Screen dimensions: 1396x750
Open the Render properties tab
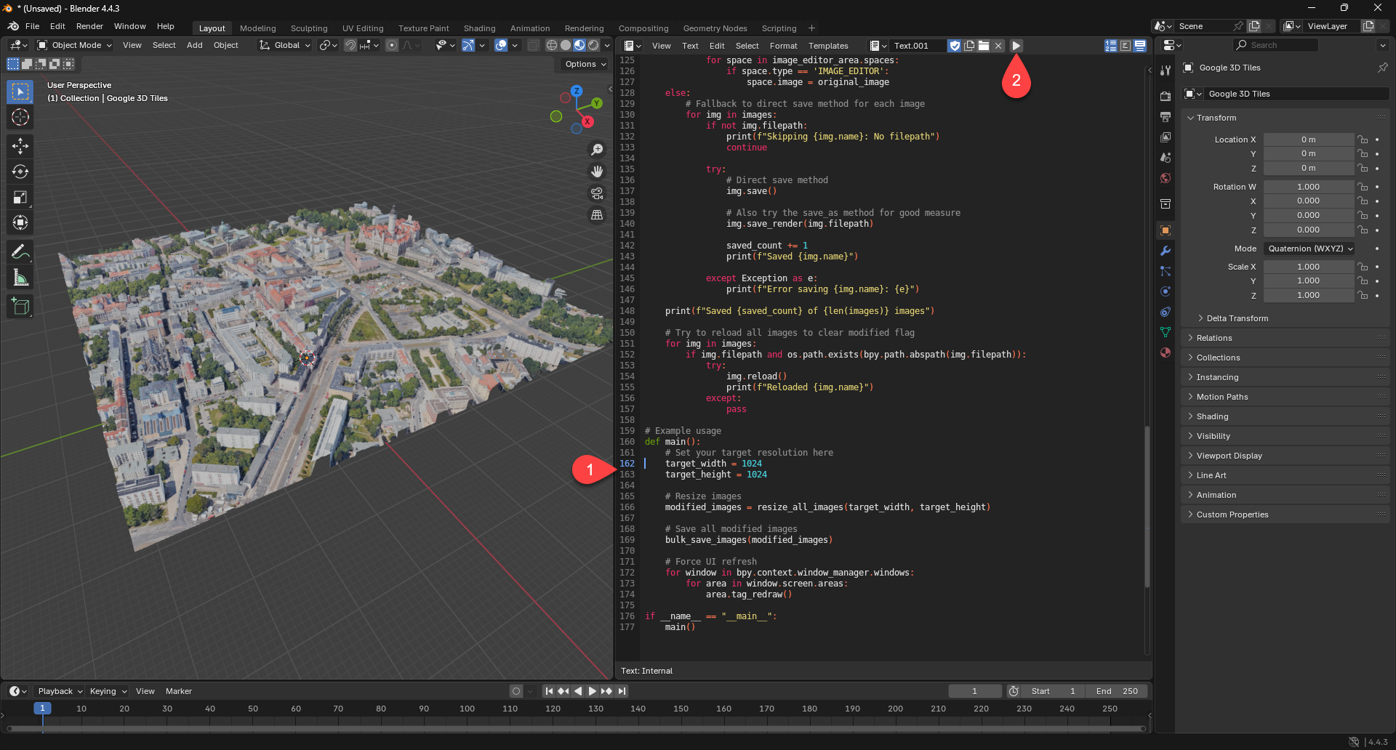[1166, 97]
